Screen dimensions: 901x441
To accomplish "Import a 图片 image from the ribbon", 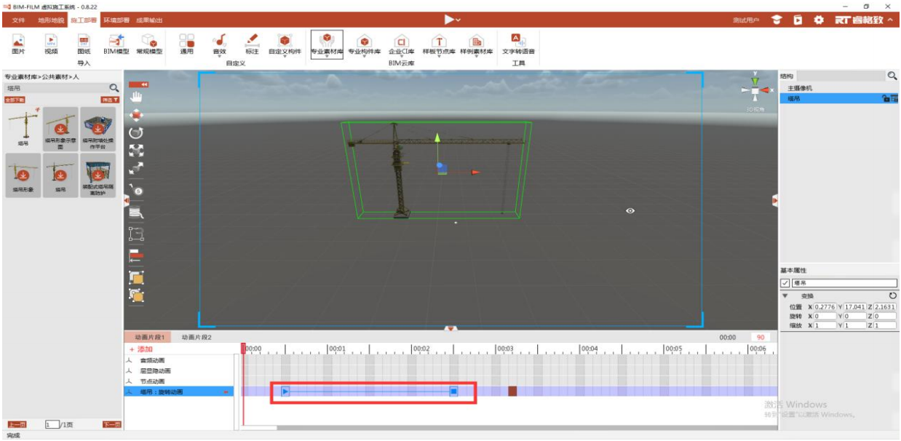I will tap(18, 44).
